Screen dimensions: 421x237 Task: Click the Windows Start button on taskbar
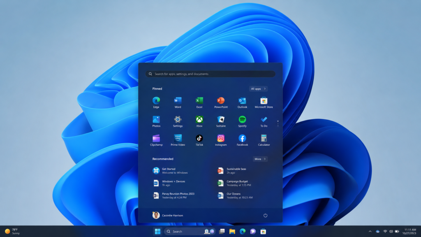(x=157, y=231)
